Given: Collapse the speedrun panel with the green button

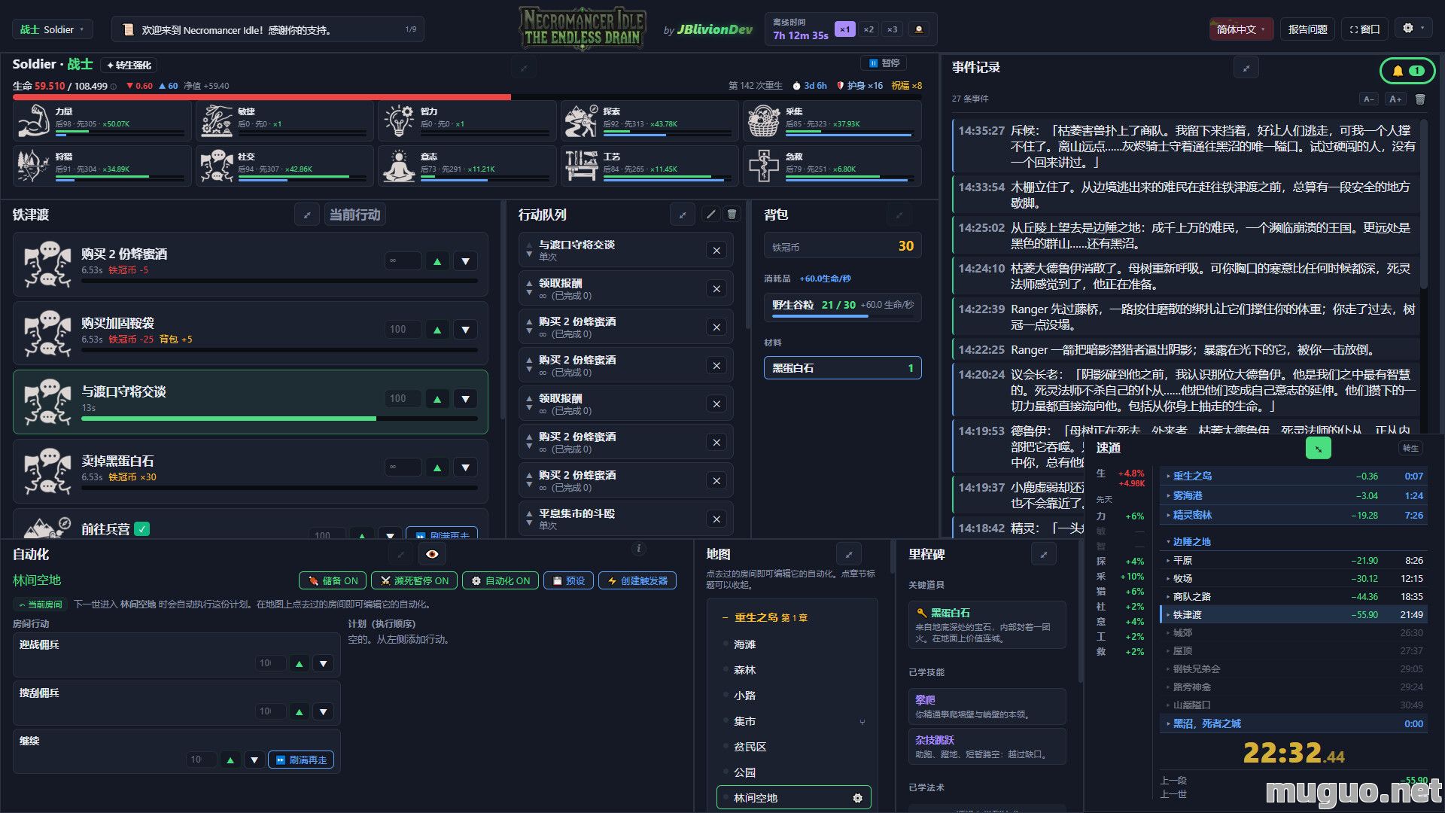Looking at the screenshot, I should pos(1318,448).
